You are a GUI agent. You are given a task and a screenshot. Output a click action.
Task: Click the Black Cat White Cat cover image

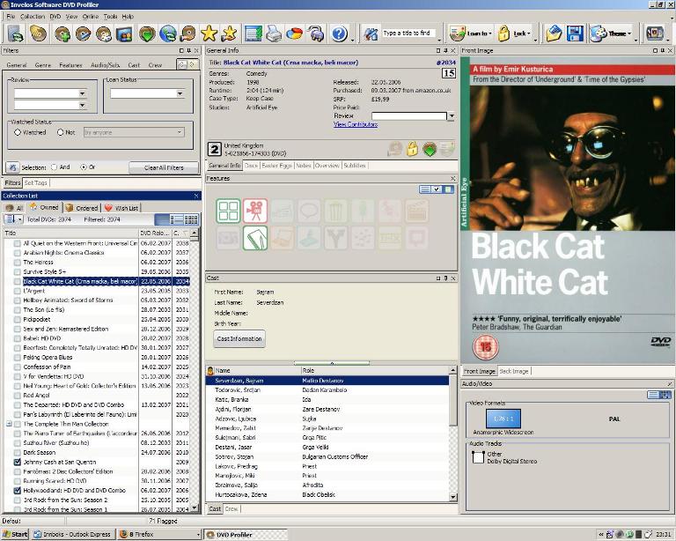click(x=568, y=210)
